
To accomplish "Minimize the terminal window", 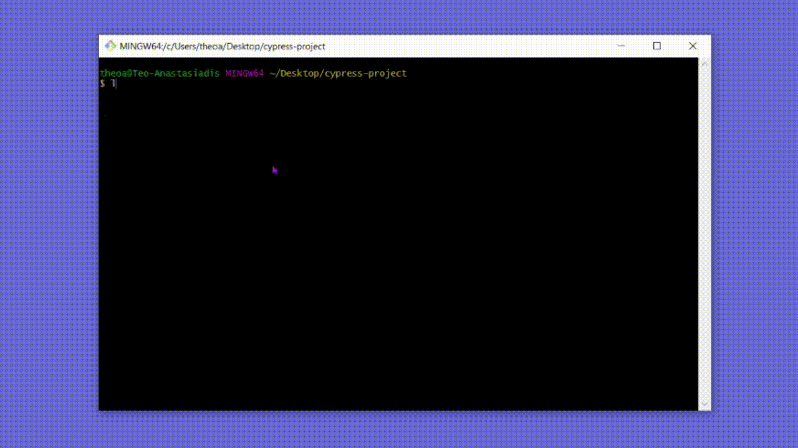I will (621, 45).
